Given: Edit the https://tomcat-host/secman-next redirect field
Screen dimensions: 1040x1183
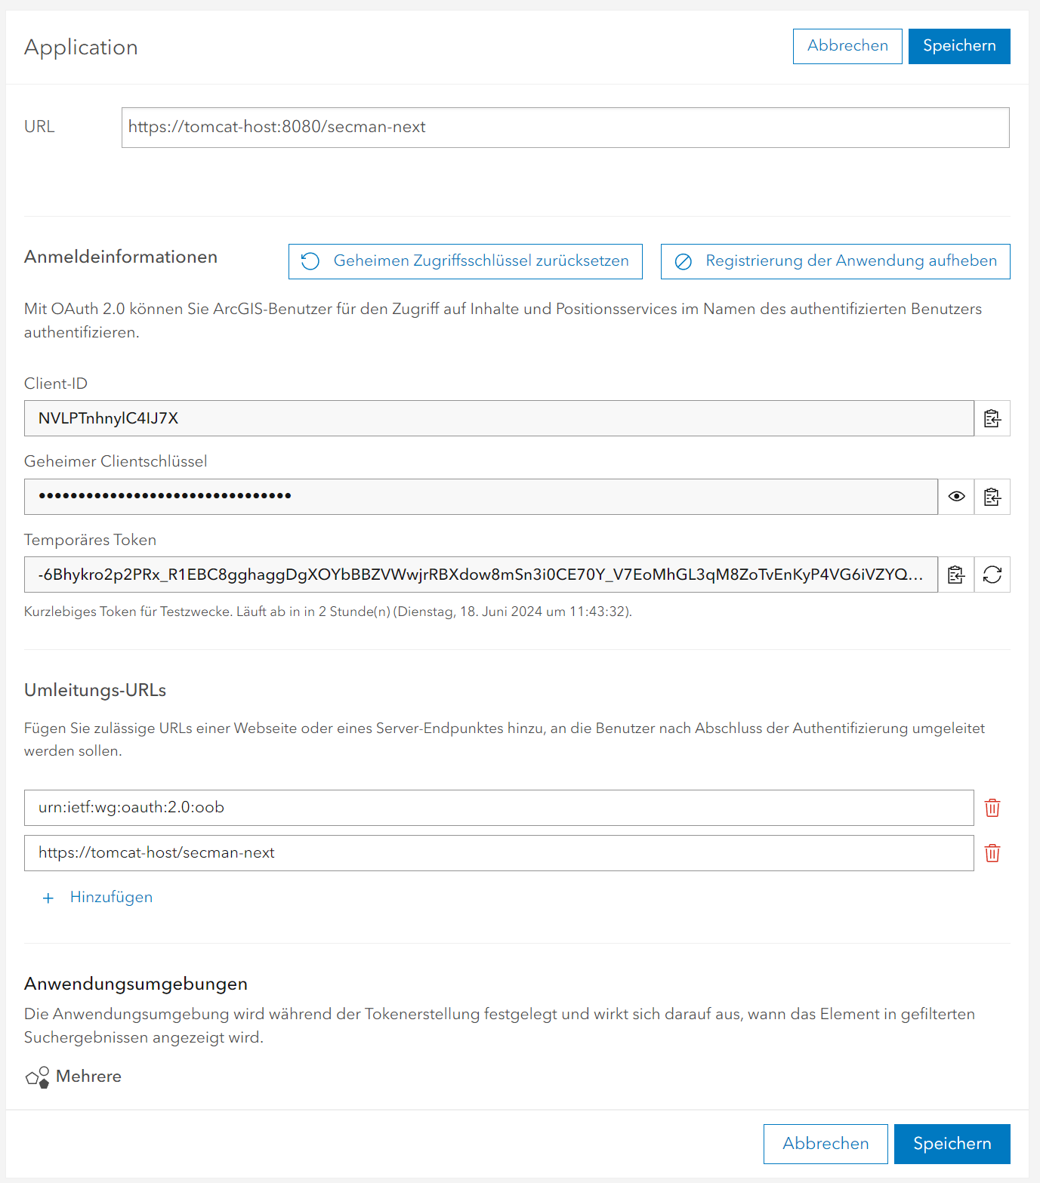Looking at the screenshot, I should tap(498, 853).
